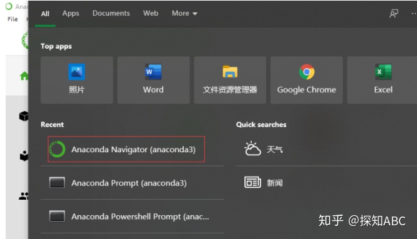417x239 pixels.
Task: Click Environments cube icon in Anaconda sidebar
Action: [x=24, y=116]
